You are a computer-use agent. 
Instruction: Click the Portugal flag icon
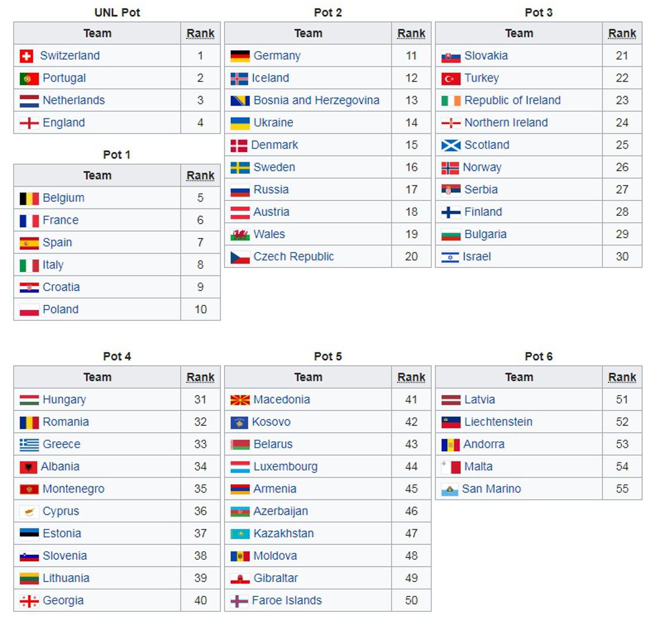click(29, 78)
